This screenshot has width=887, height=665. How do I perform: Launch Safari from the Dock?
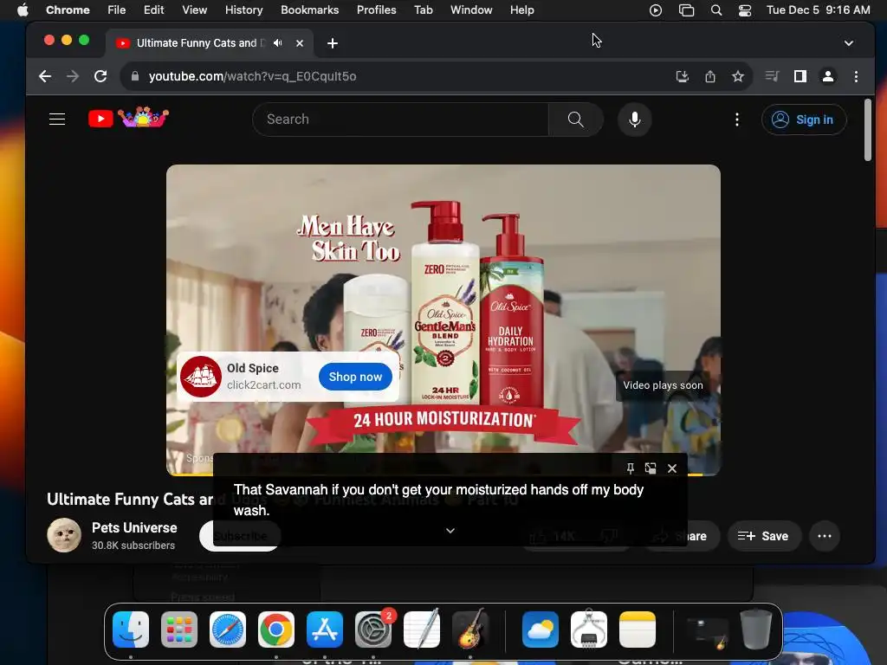click(228, 629)
